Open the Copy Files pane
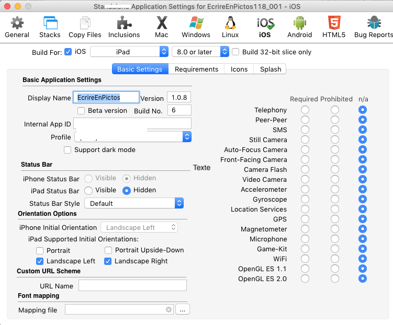This screenshot has height=325, width=393. coord(85,27)
